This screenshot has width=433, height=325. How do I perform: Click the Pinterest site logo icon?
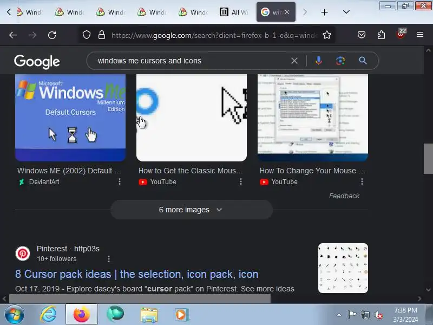tap(23, 253)
